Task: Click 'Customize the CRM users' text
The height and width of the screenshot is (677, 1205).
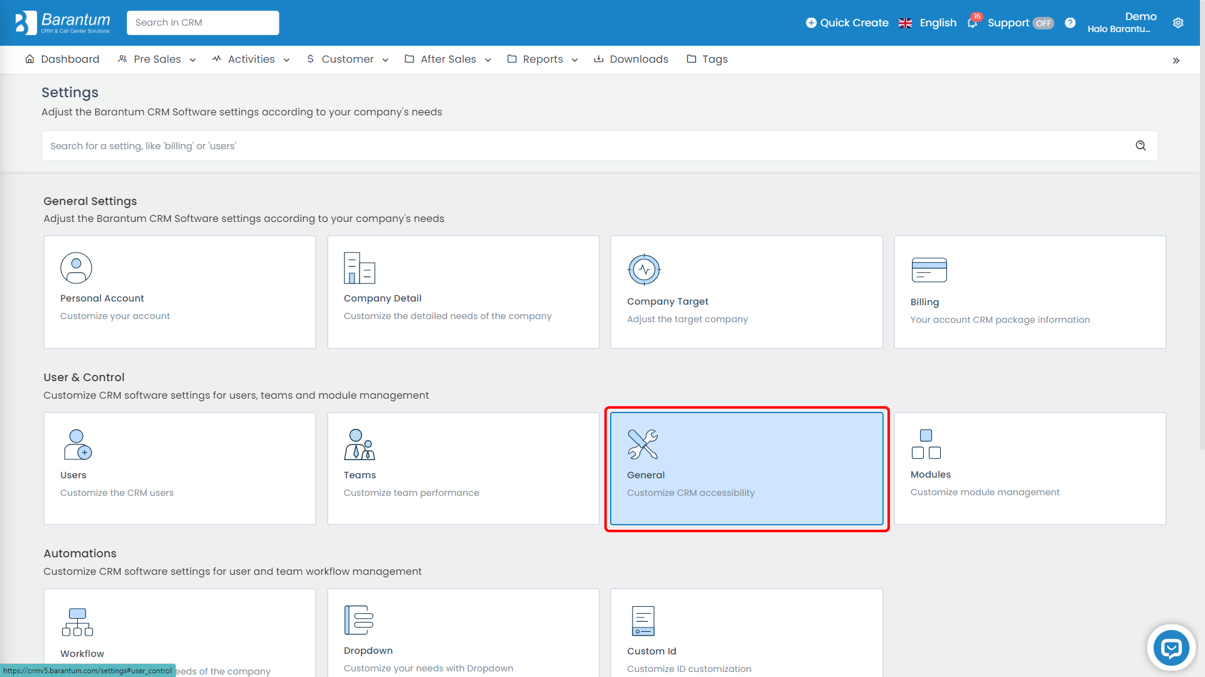Action: [x=117, y=493]
